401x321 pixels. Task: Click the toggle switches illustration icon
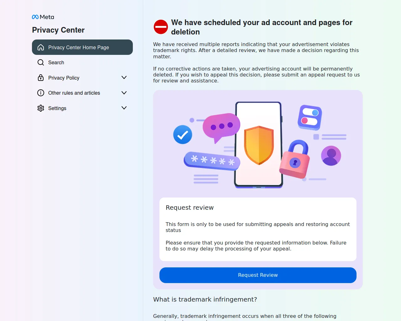click(310, 117)
